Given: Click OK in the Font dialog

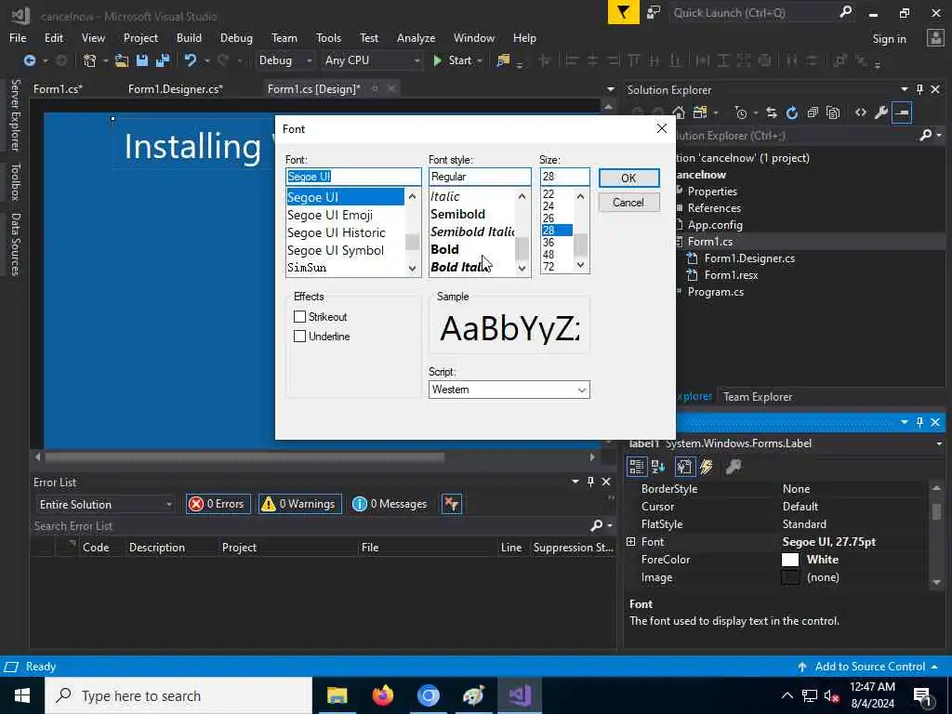Looking at the screenshot, I should click(x=628, y=178).
